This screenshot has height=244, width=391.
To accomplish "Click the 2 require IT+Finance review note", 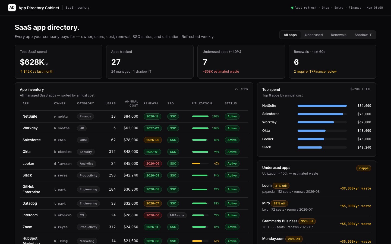I will coord(315,72).
